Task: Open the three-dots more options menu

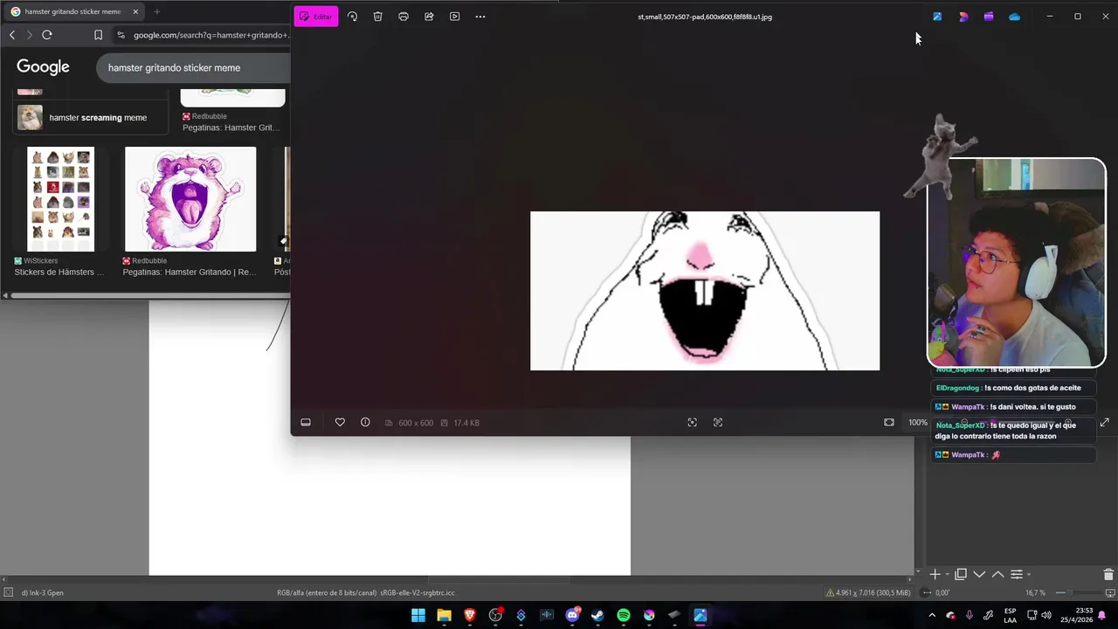Action: [x=480, y=17]
